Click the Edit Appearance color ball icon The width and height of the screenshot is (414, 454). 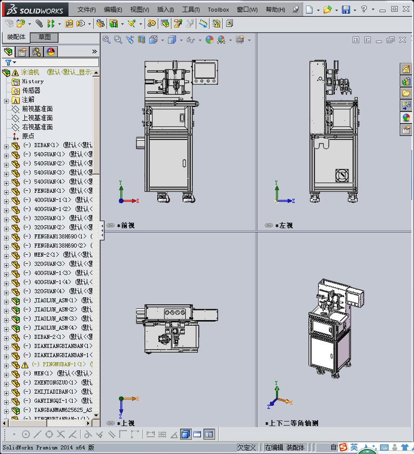coord(210,40)
